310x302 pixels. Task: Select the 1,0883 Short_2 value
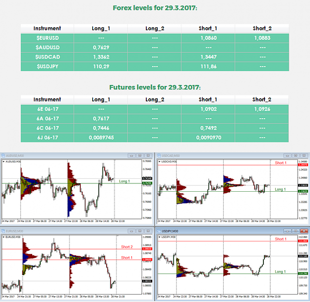tap(262, 38)
